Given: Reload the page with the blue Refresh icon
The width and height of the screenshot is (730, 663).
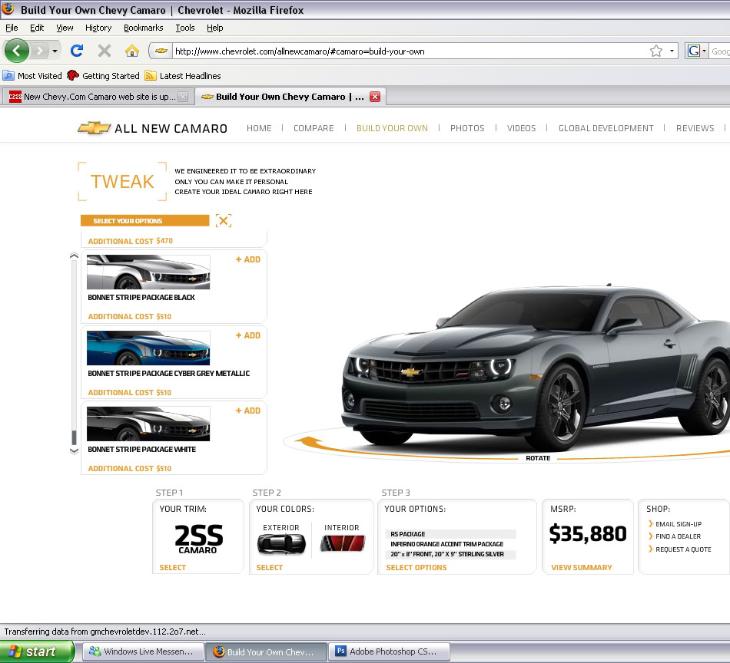Looking at the screenshot, I should 77,50.
